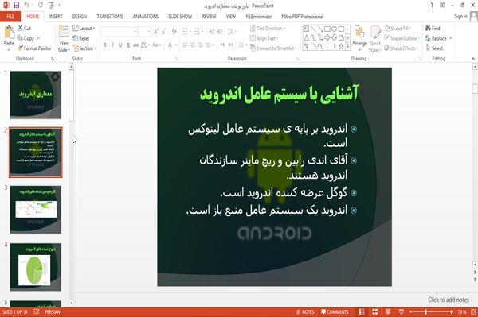
Task: Click the Find binoculars icon
Action: pos(429,29)
